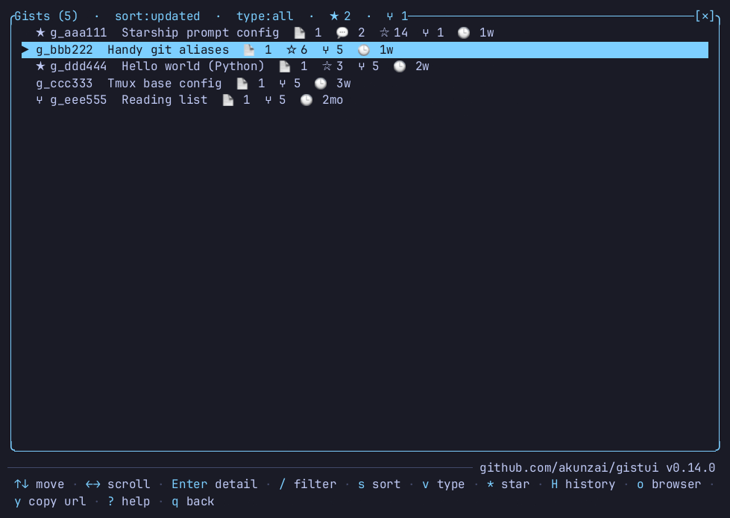Click the H history hint
Viewport: 730px width, 518px height.
(x=583, y=484)
